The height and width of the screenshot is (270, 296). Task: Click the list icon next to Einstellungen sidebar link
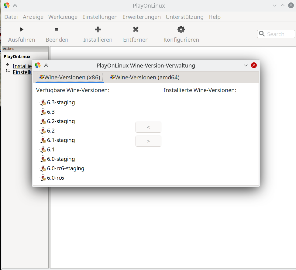(x=8, y=71)
